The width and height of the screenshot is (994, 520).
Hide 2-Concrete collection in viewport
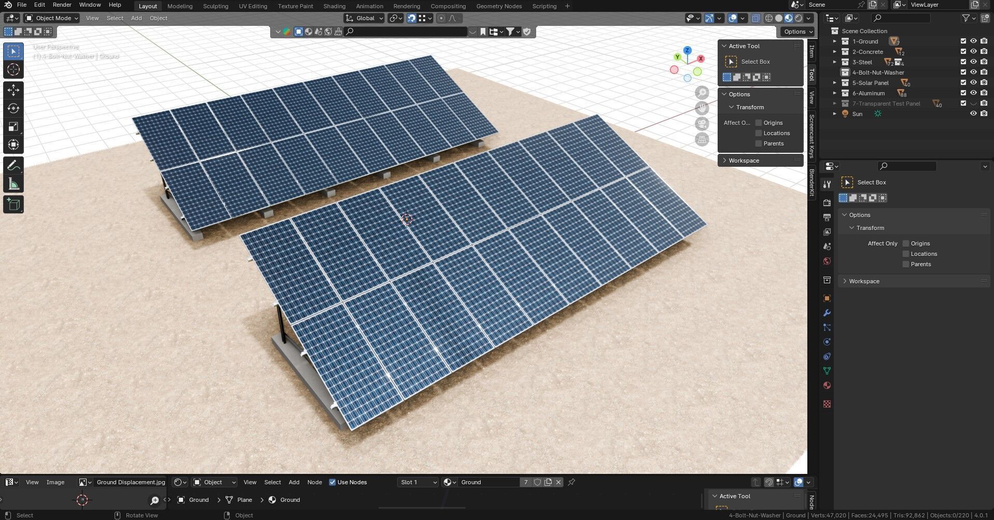(974, 52)
